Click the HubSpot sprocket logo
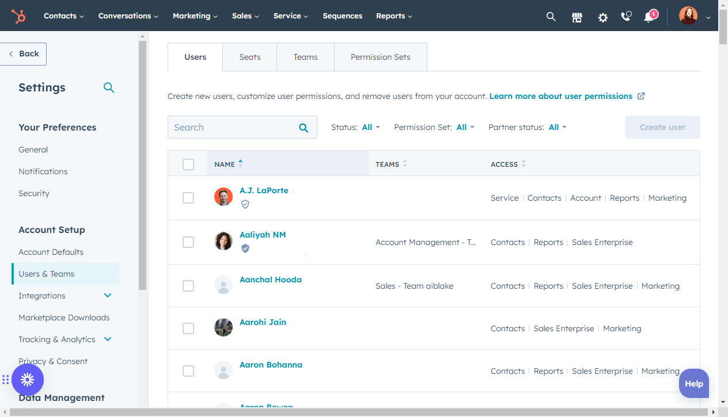 pos(18,16)
